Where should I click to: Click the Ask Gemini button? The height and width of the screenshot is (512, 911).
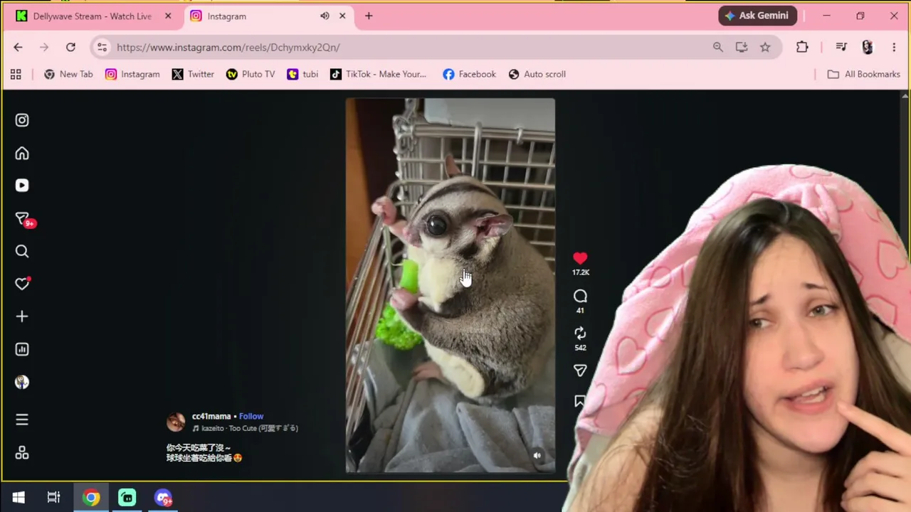point(758,16)
